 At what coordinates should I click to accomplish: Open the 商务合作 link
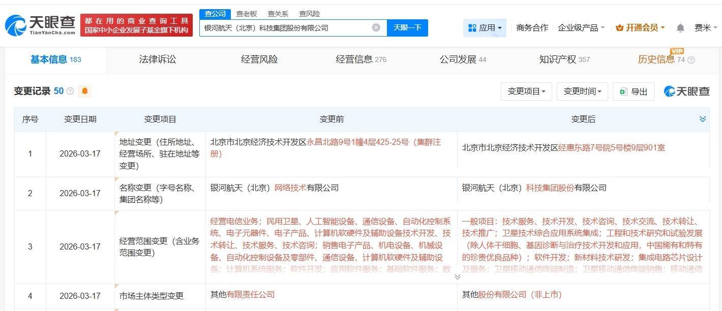point(532,28)
